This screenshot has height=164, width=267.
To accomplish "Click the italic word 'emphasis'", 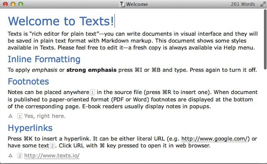I will (44, 70).
